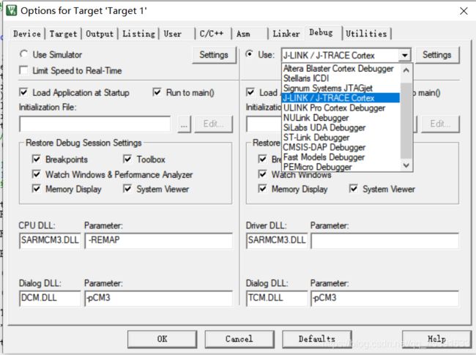476x355 pixels.
Task: Open simulator Settings button
Action: pos(214,55)
